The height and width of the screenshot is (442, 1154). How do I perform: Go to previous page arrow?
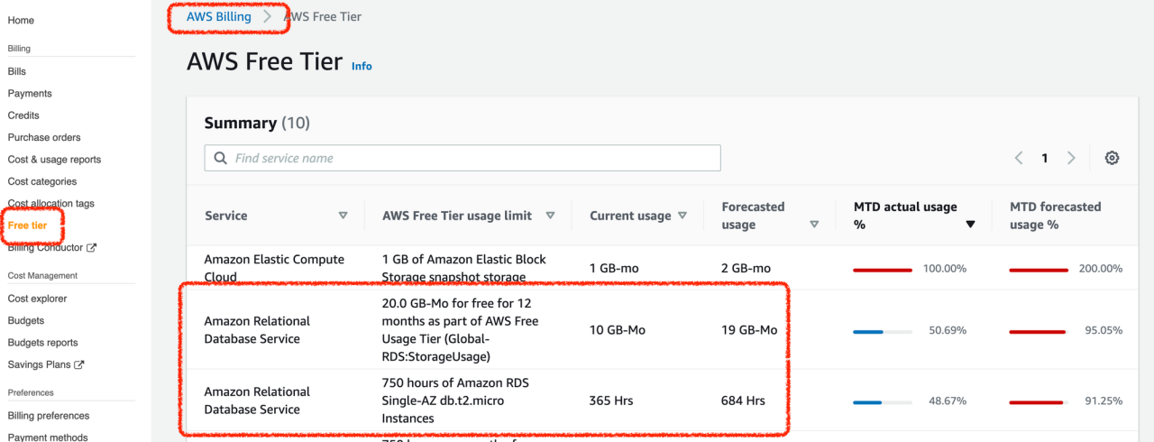[x=1019, y=158]
